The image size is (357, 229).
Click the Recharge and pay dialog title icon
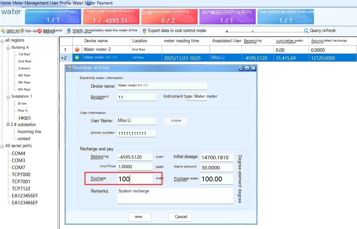(69, 68)
